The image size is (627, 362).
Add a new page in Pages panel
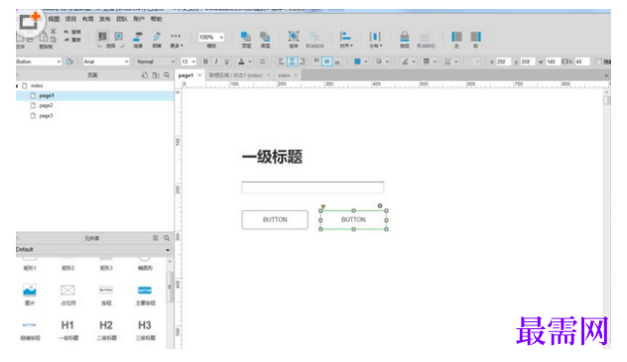[x=145, y=75]
